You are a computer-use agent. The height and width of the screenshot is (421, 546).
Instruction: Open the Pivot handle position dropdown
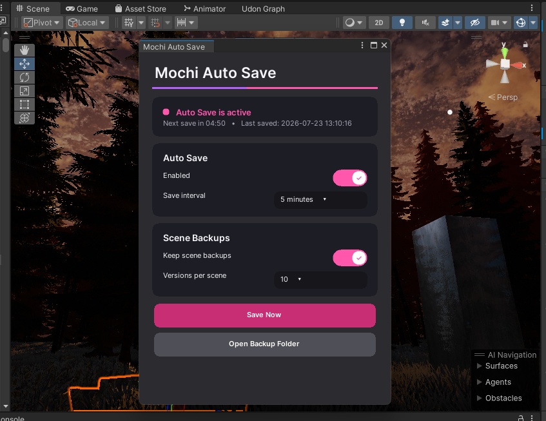tap(42, 23)
